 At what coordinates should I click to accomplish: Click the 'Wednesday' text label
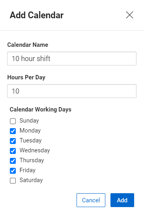click(x=35, y=150)
